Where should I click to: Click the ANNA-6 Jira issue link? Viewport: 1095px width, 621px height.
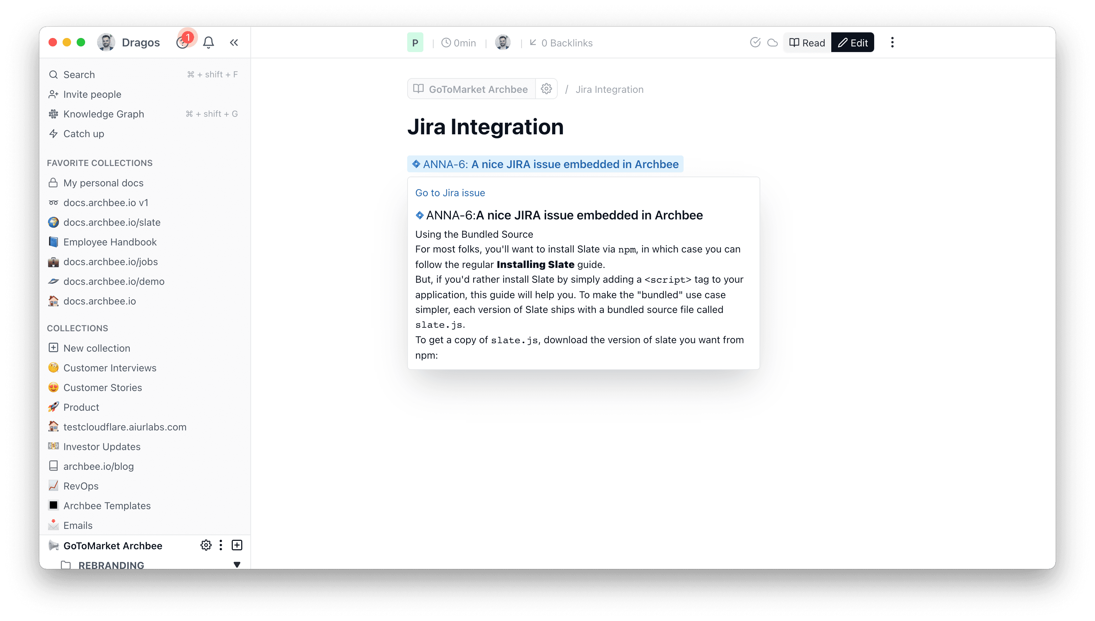click(545, 164)
